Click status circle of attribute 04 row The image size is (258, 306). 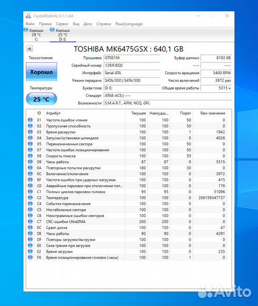click(30, 138)
